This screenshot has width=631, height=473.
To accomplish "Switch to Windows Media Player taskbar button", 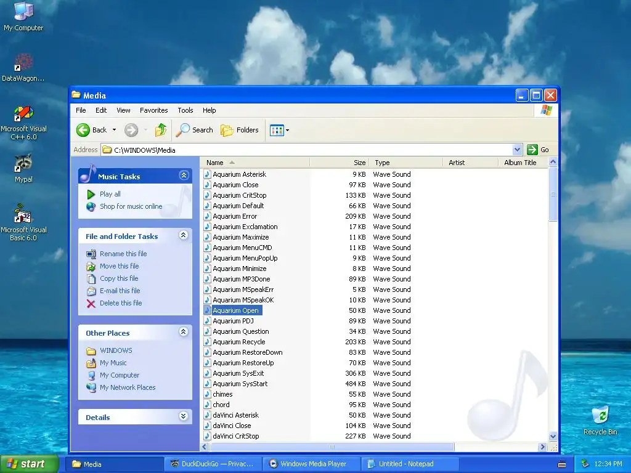I will click(x=312, y=464).
